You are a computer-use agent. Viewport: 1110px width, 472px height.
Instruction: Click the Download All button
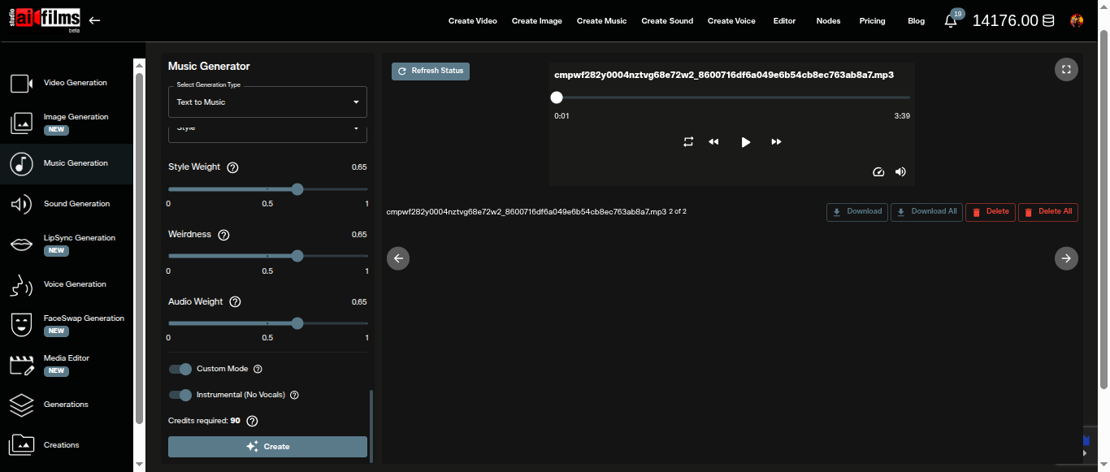tap(926, 212)
